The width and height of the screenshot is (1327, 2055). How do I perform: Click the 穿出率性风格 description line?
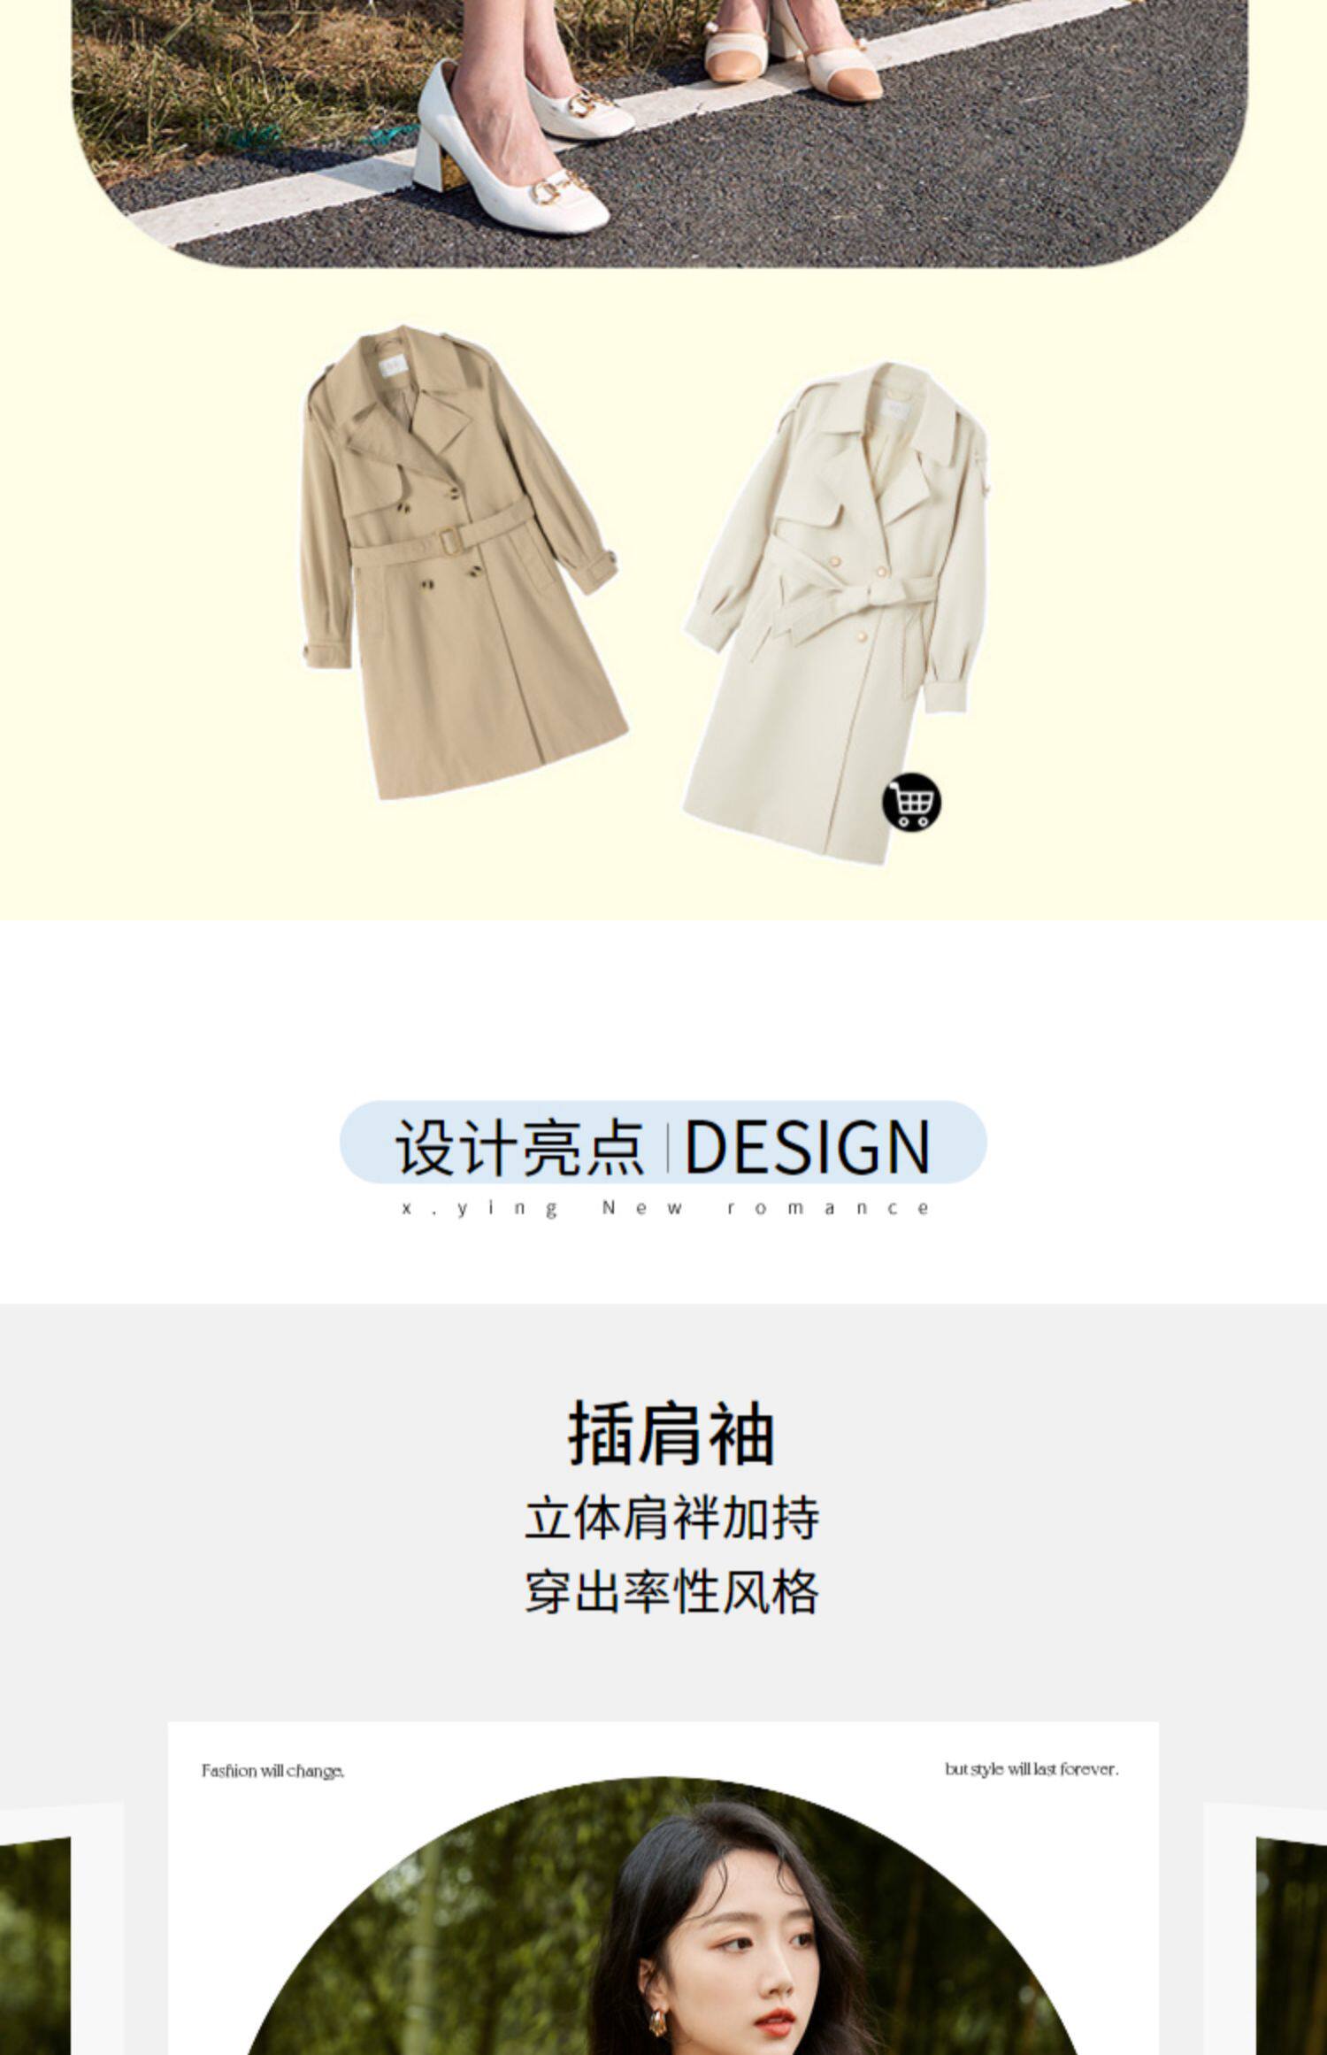(672, 1592)
